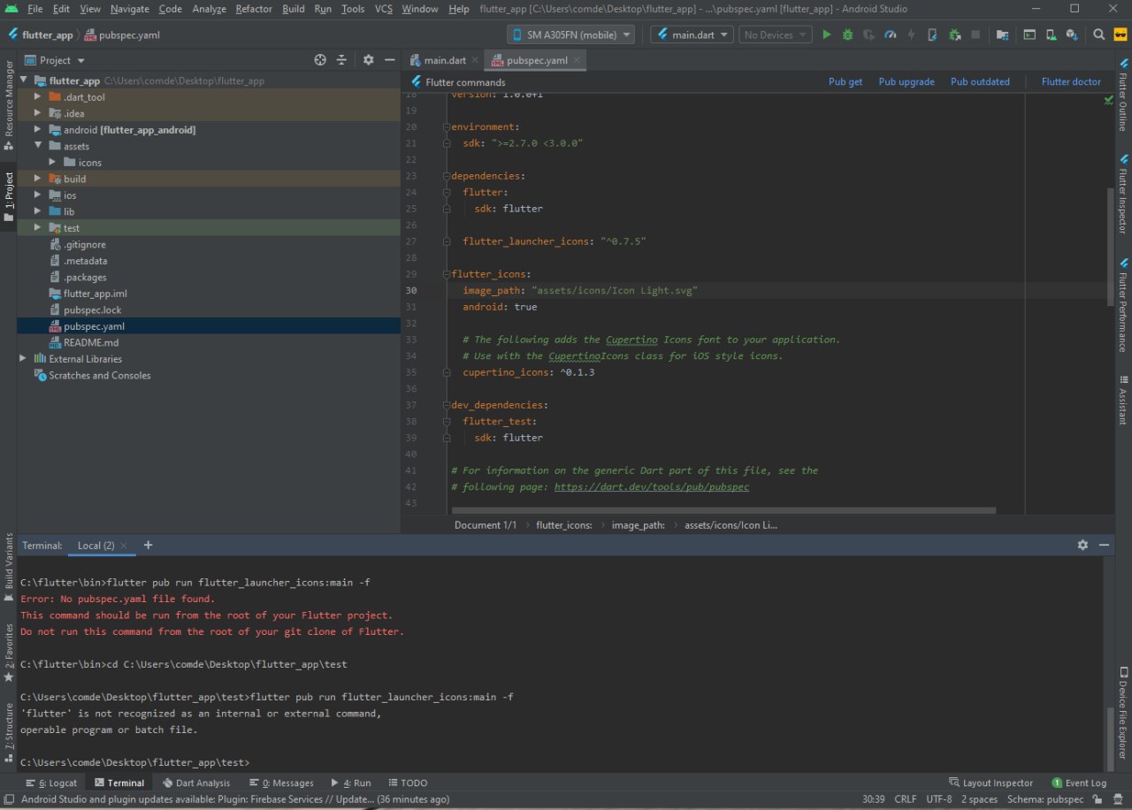
Task: Open Project panel gear settings
Action: point(369,60)
